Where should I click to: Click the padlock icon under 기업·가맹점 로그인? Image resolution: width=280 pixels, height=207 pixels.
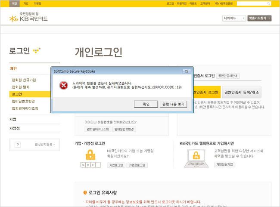[90, 155]
